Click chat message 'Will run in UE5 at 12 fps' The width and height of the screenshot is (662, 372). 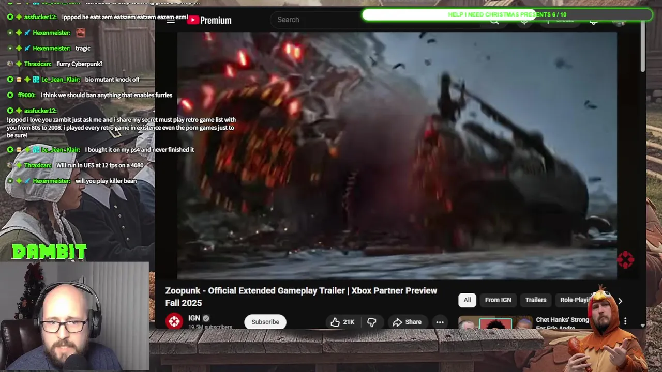tap(100, 165)
